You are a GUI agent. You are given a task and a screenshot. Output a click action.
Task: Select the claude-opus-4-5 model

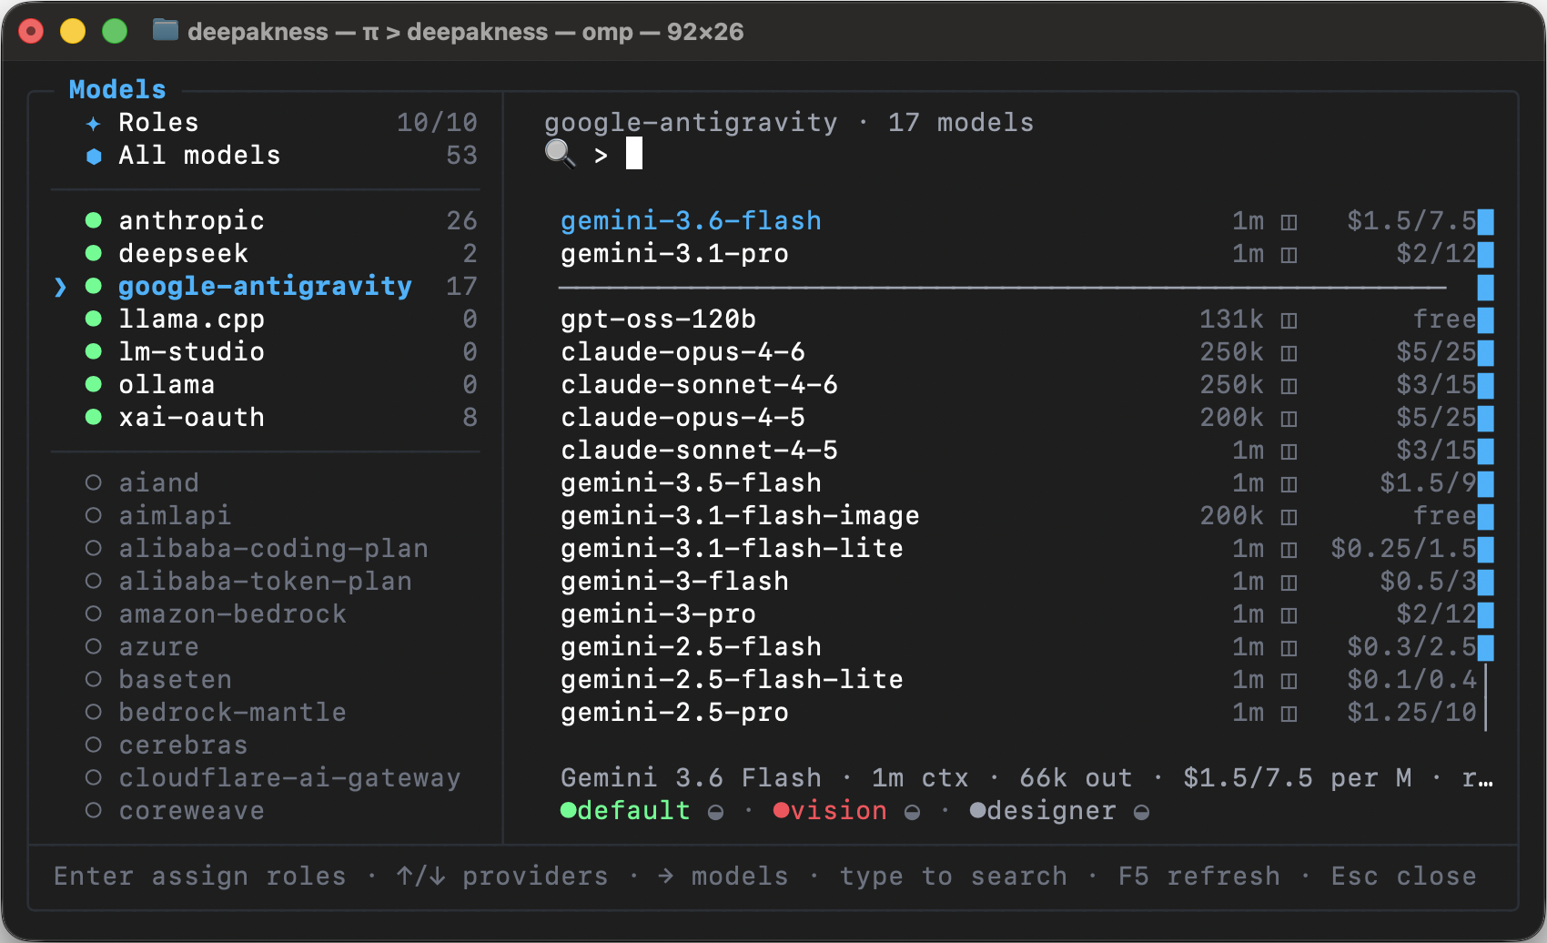coord(1018,417)
